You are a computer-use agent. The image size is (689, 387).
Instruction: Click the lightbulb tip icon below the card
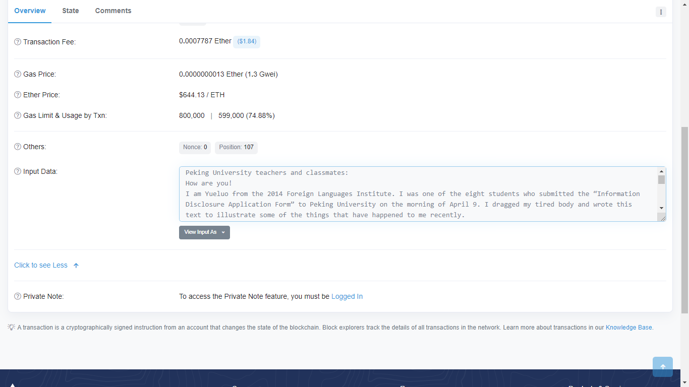click(11, 327)
